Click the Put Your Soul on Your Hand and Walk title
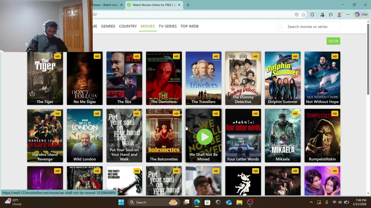 coord(124,155)
